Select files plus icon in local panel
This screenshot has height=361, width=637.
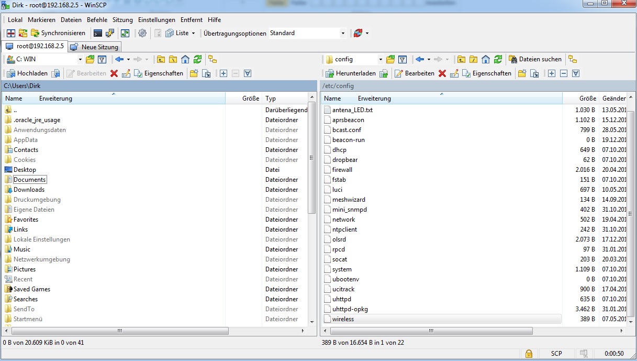tap(223, 73)
